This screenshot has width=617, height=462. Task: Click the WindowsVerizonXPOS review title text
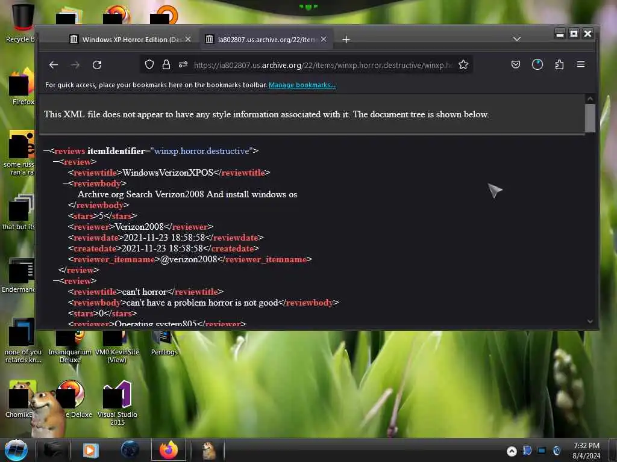pyautogui.click(x=168, y=173)
